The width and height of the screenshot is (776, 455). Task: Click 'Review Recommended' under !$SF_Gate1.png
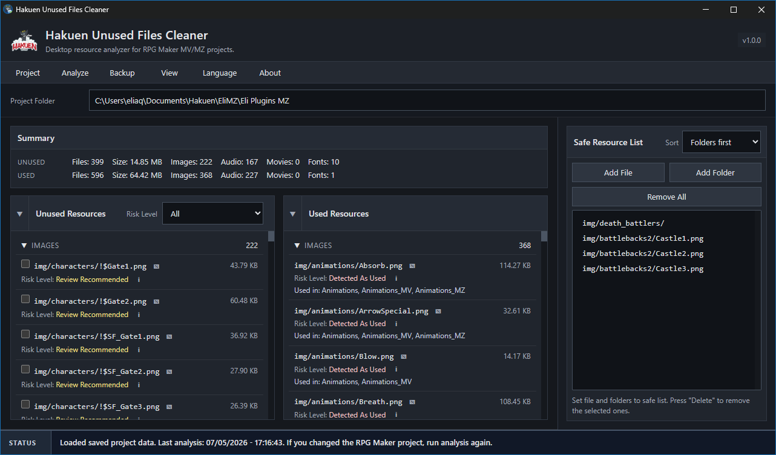[x=92, y=350]
